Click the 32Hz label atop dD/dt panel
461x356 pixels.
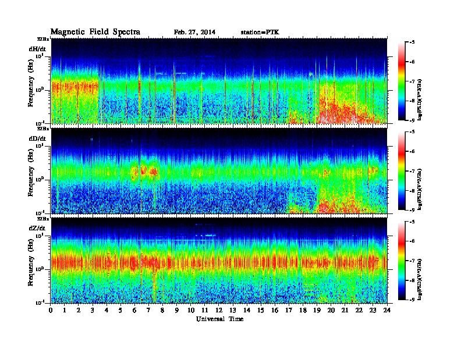[43, 129]
